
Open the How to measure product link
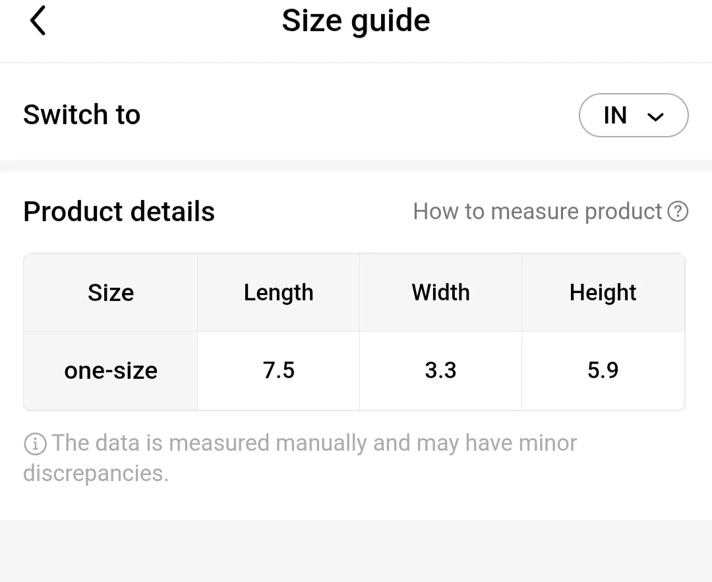(537, 212)
